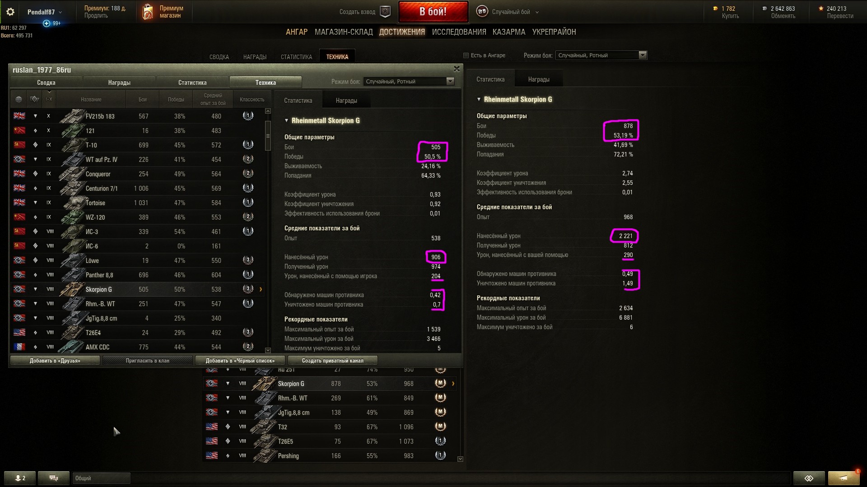This screenshot has height=487, width=867.
Task: Sort vehicle list by nation globe icon
Action: tap(19, 99)
